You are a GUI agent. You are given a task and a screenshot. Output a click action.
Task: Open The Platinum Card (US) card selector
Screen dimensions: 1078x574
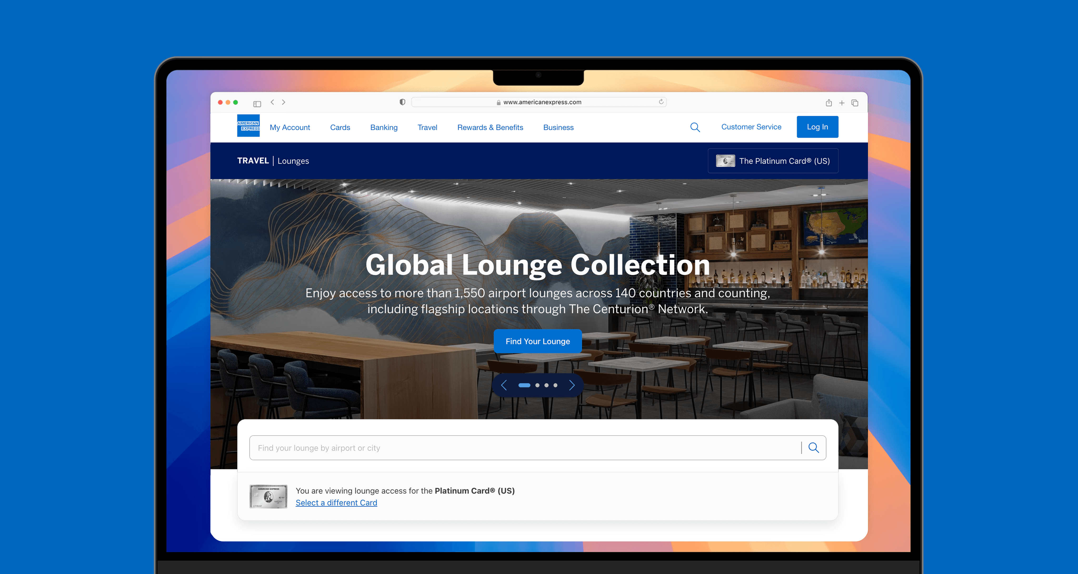(x=772, y=161)
